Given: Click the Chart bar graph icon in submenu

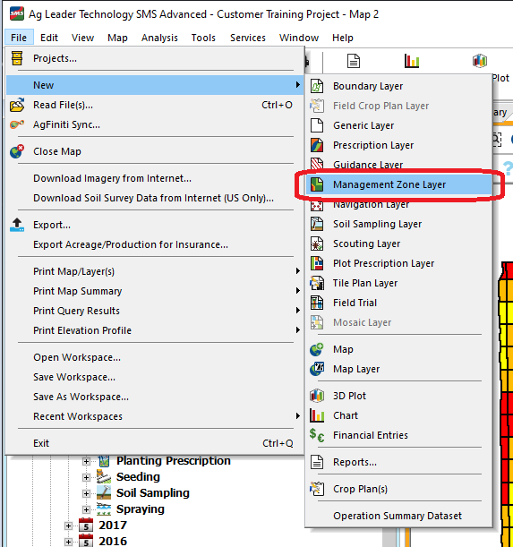Looking at the screenshot, I should (317, 415).
